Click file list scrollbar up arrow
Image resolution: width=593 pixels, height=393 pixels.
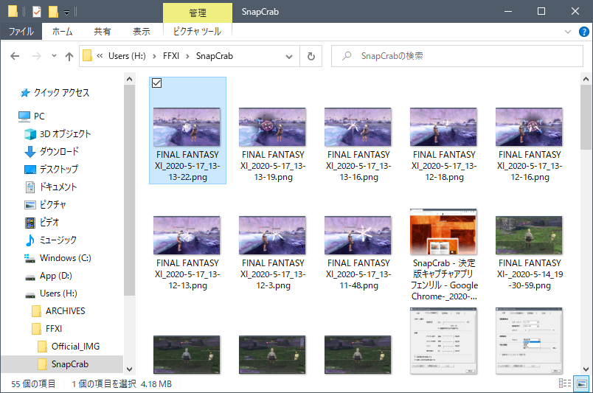[x=586, y=79]
